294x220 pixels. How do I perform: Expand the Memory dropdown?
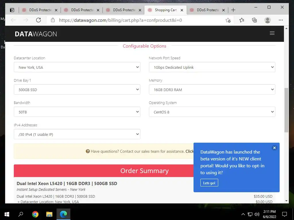(212, 89)
